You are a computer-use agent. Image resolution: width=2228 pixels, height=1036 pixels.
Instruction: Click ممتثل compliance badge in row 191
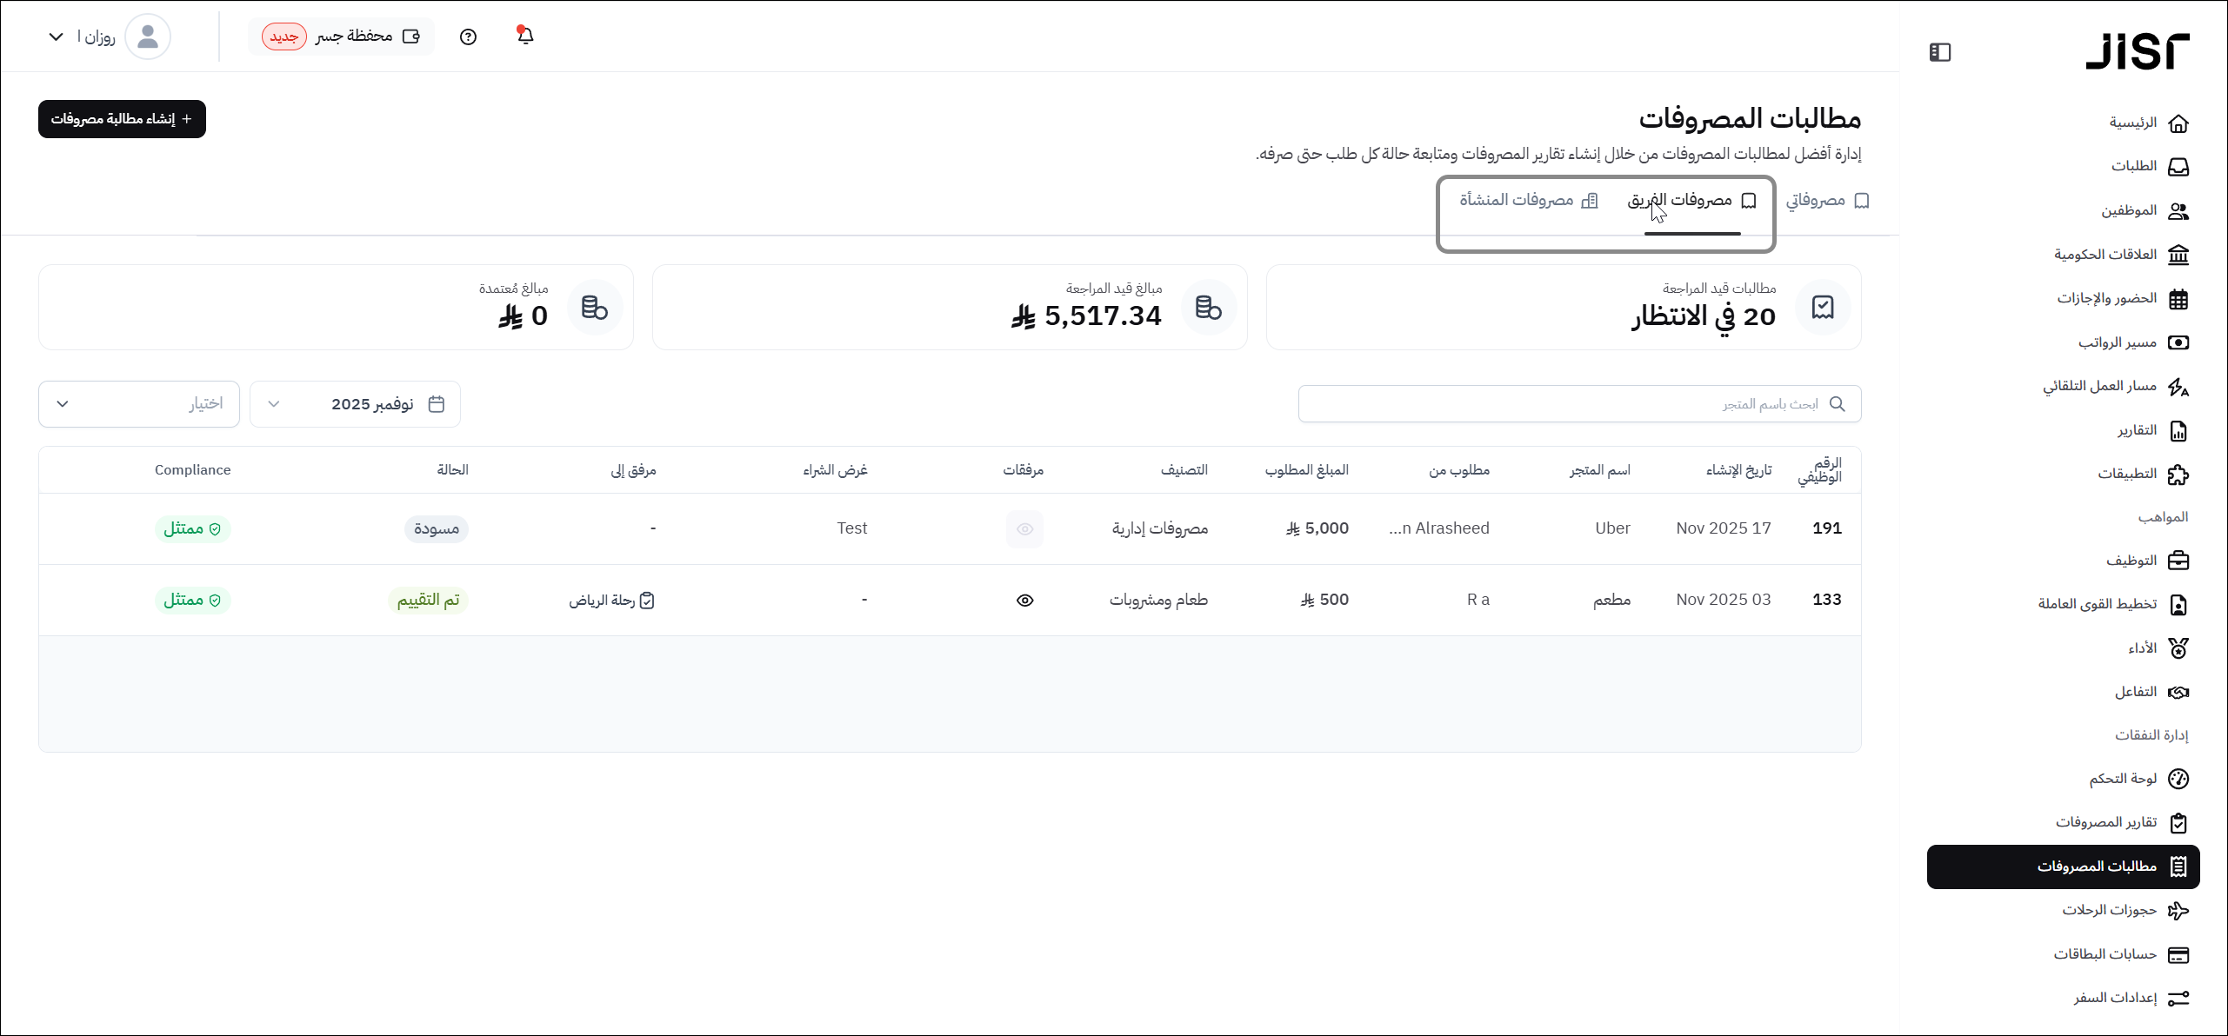point(192,529)
